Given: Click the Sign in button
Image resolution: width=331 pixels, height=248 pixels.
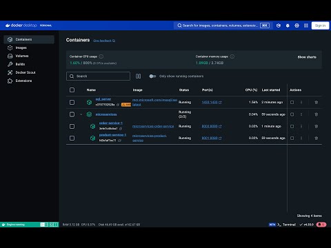Looking at the screenshot, I should click(320, 25).
